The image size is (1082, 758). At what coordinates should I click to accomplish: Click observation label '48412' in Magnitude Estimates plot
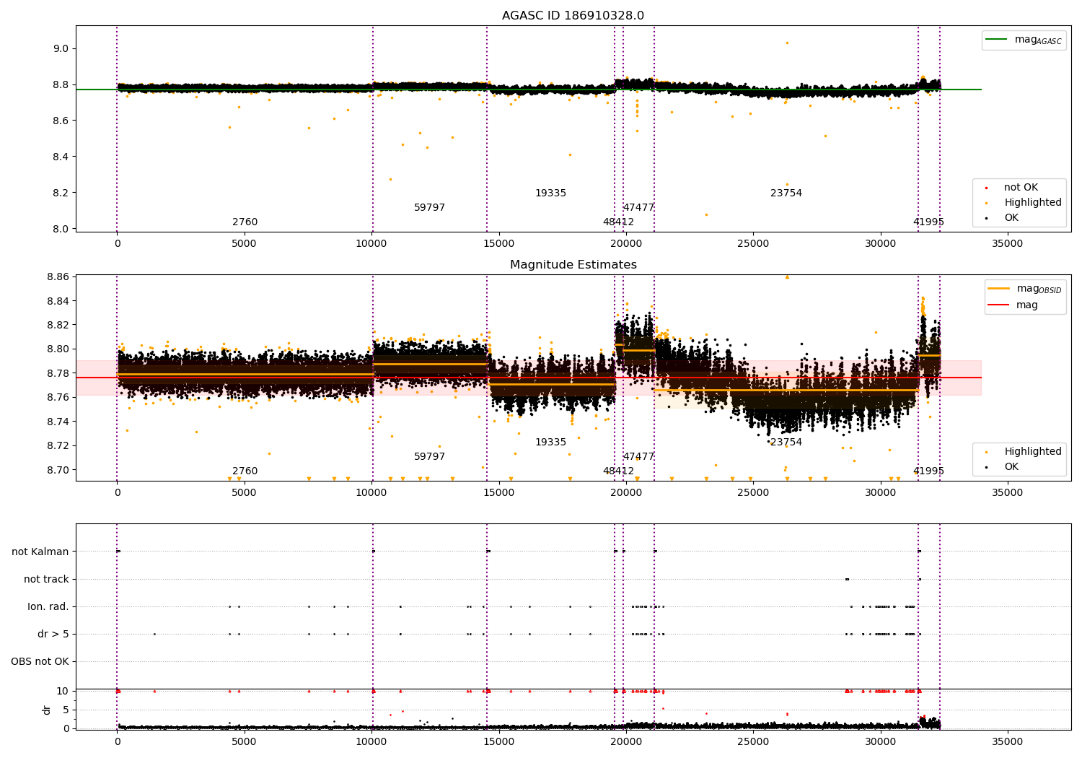(x=618, y=471)
